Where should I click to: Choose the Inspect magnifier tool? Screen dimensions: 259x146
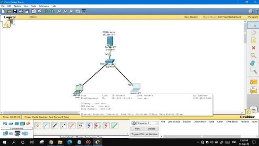pyautogui.click(x=253, y=56)
